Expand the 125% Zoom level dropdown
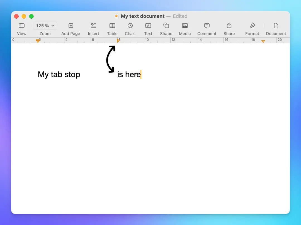Screen dimensions: 301x225 (x=45, y=26)
